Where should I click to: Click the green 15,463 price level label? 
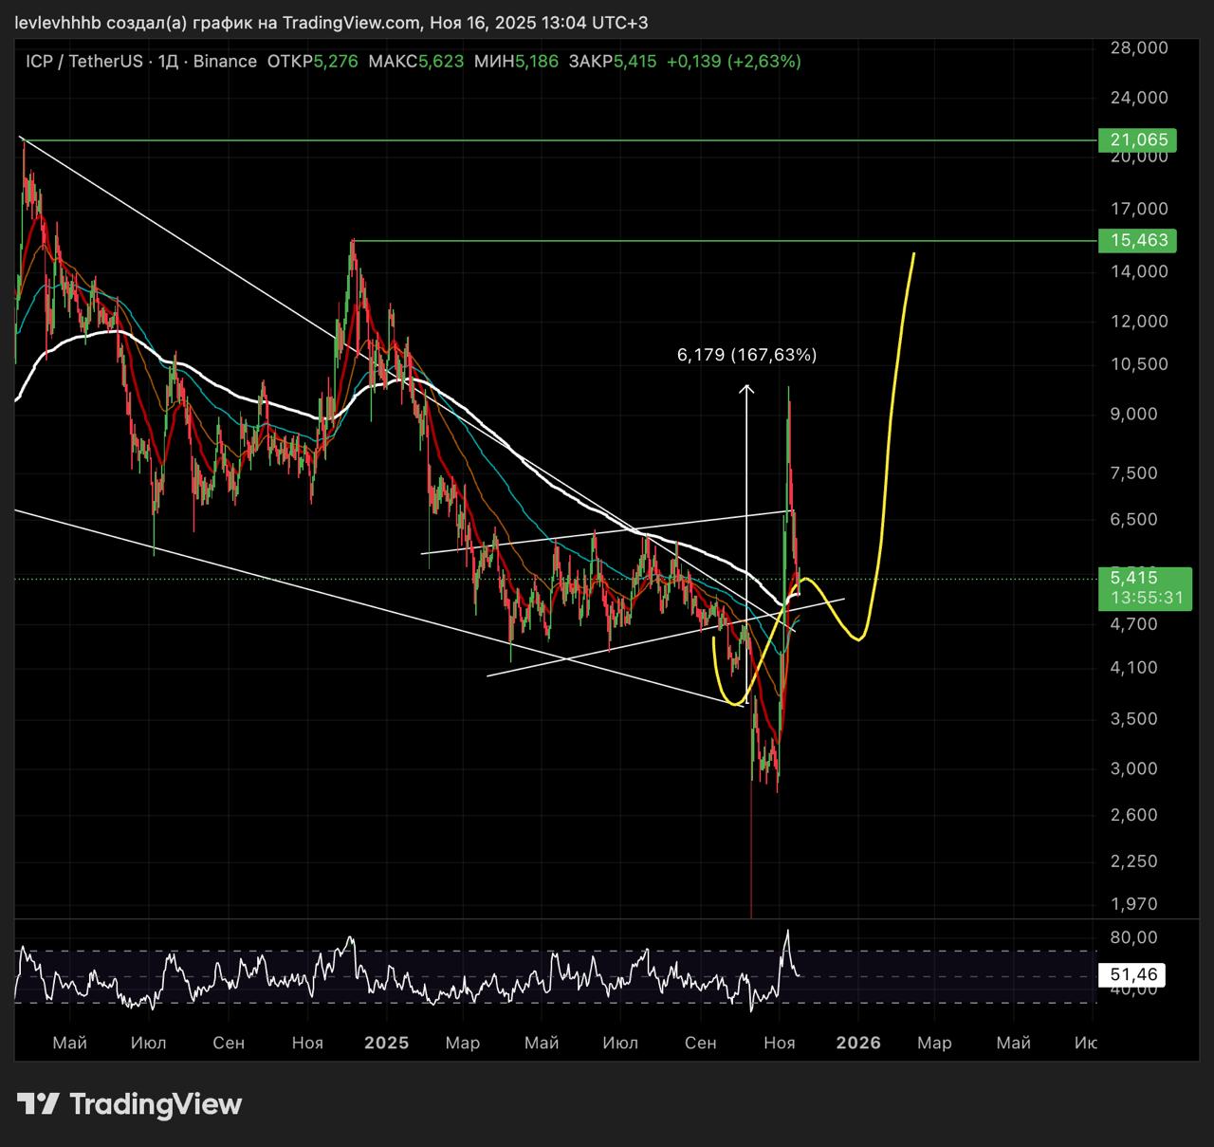click(x=1137, y=241)
